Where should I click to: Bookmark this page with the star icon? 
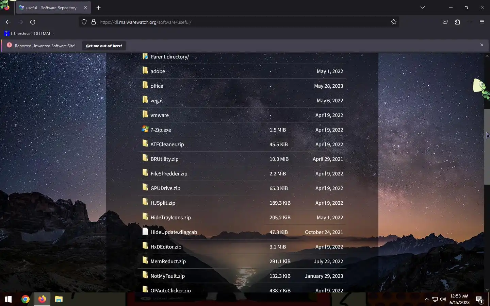[x=394, y=22]
